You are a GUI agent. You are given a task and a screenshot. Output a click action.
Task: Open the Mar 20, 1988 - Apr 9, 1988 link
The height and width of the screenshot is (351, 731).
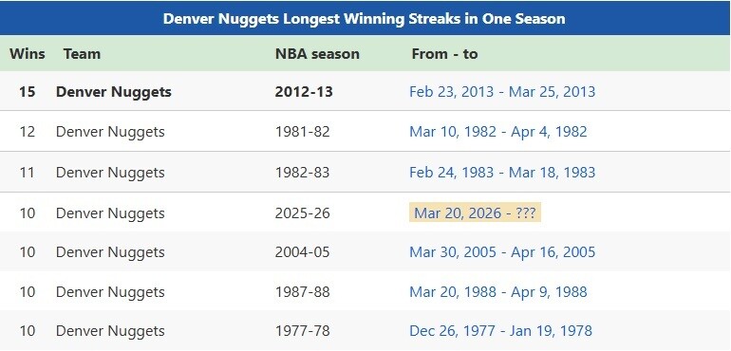pyautogui.click(x=497, y=292)
